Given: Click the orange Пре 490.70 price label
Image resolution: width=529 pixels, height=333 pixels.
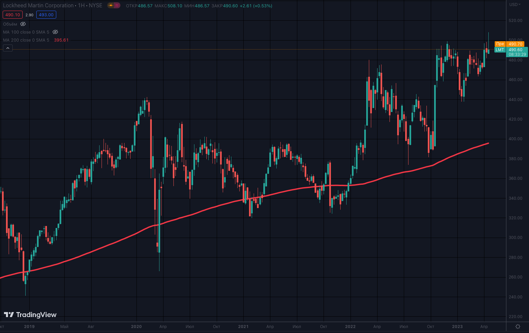Looking at the screenshot, I should (510, 44).
